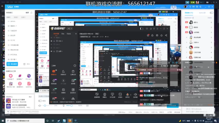This screenshot has height=123, width=219.
Task: Open PK大乱斗 in 直播互动工具 panel
Action: [x=29, y=77]
